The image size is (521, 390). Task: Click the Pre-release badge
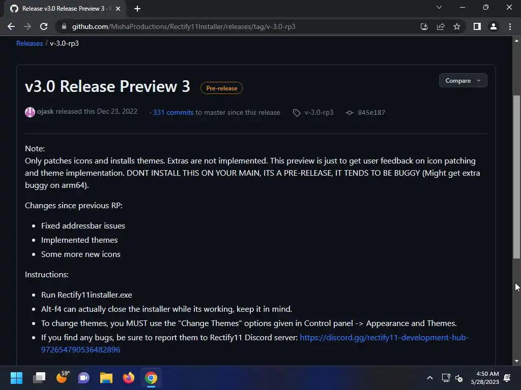point(222,88)
